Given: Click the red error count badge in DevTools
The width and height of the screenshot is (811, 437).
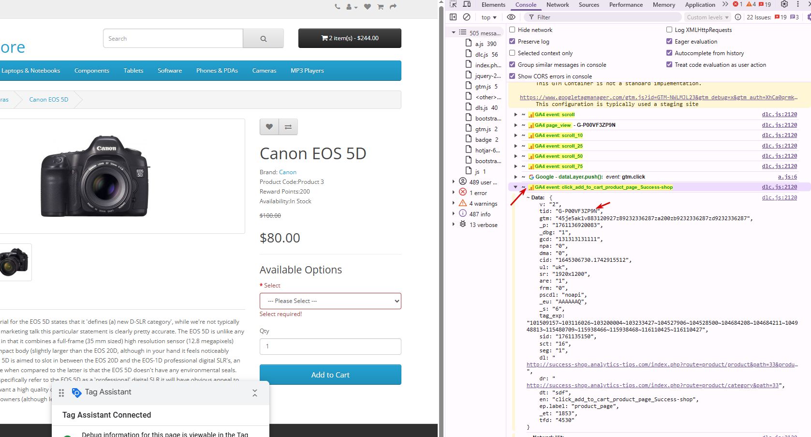Looking at the screenshot, I should [737, 4].
